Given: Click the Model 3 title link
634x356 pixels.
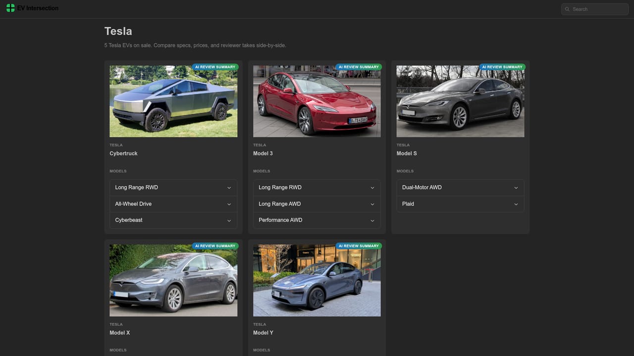Looking at the screenshot, I should pos(263,153).
